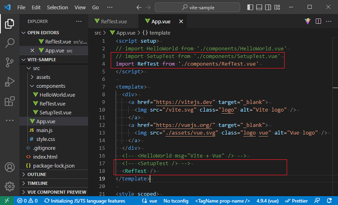Open the View menu
338x205 pixels.
tap(80, 7)
